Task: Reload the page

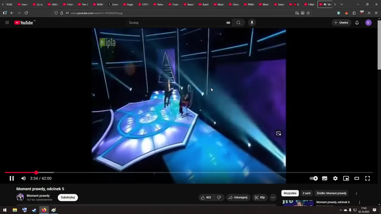Action: pyautogui.click(x=26, y=13)
